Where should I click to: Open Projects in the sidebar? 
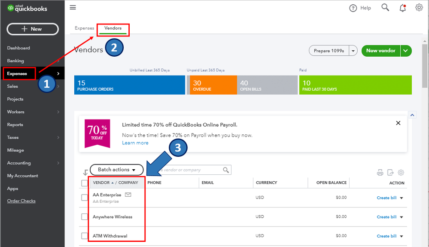coord(15,99)
